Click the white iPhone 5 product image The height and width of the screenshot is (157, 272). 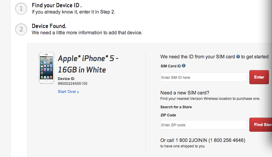pyautogui.click(x=46, y=68)
